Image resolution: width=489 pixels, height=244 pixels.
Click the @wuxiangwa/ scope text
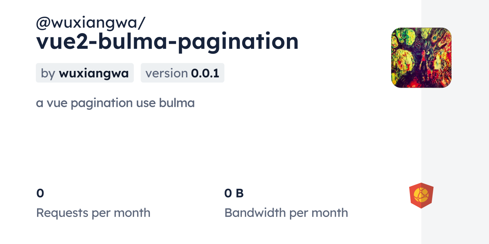91,23
